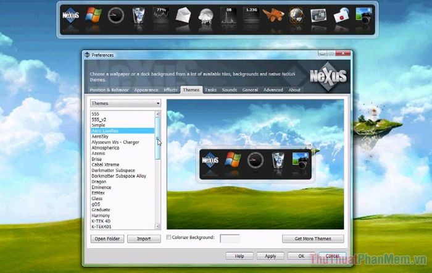Viewport: 432px width, 273px height.
Task: Open the About tab
Action: 294,90
